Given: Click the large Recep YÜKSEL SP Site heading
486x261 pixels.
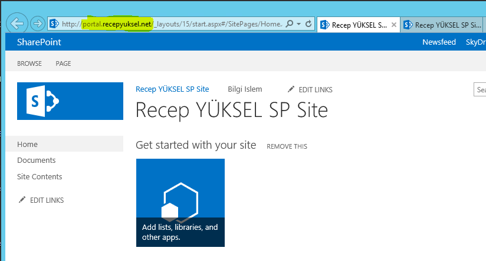Looking at the screenshot, I should [232, 111].
